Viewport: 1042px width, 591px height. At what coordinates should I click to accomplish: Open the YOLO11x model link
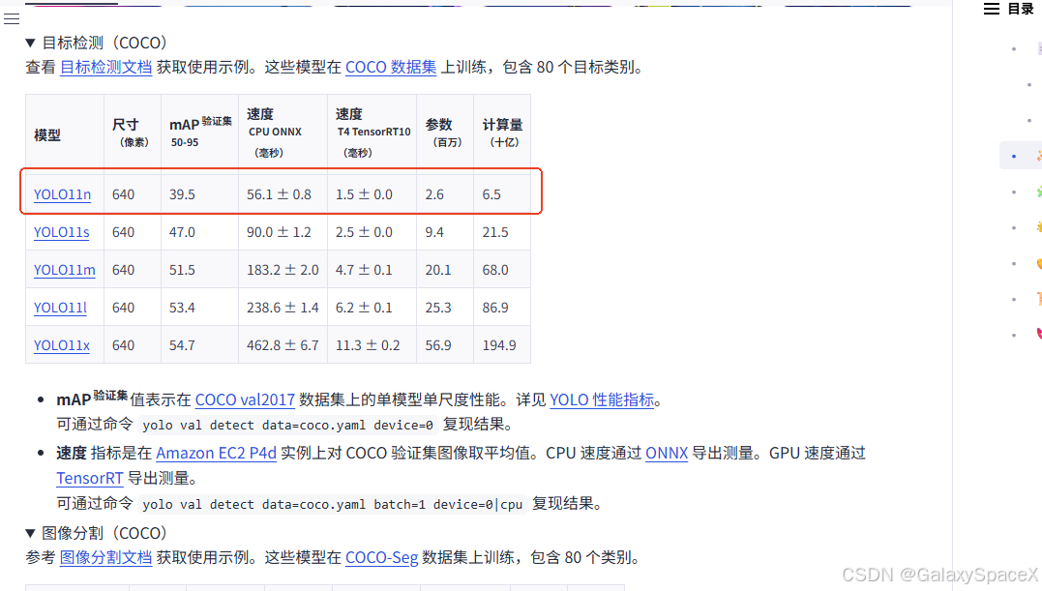pyautogui.click(x=62, y=346)
